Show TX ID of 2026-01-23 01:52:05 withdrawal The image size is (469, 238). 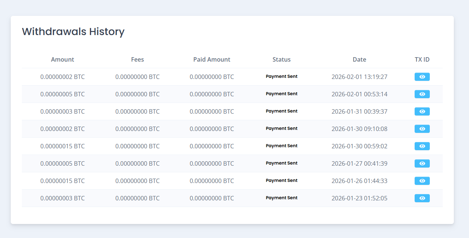click(x=422, y=198)
